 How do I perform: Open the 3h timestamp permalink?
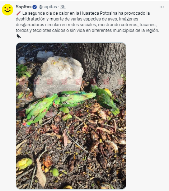point(63,7)
